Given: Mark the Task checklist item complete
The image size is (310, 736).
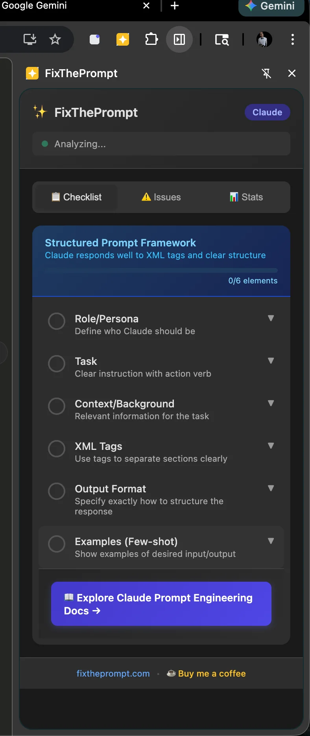Looking at the screenshot, I should click(57, 364).
